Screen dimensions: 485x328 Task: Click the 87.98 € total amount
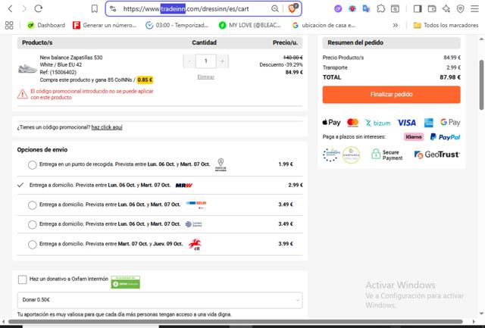coord(450,77)
